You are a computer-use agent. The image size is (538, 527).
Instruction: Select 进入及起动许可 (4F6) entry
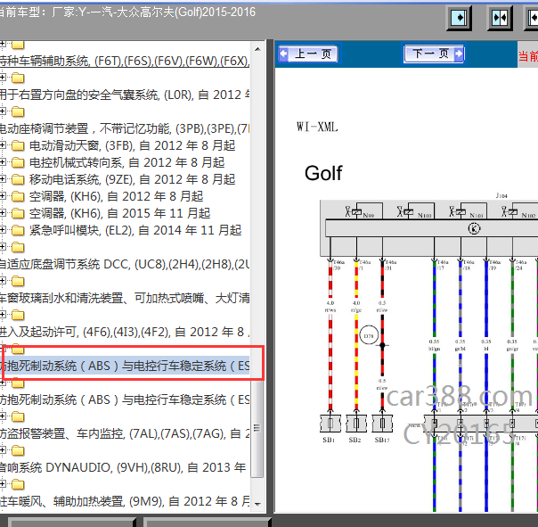click(x=125, y=332)
